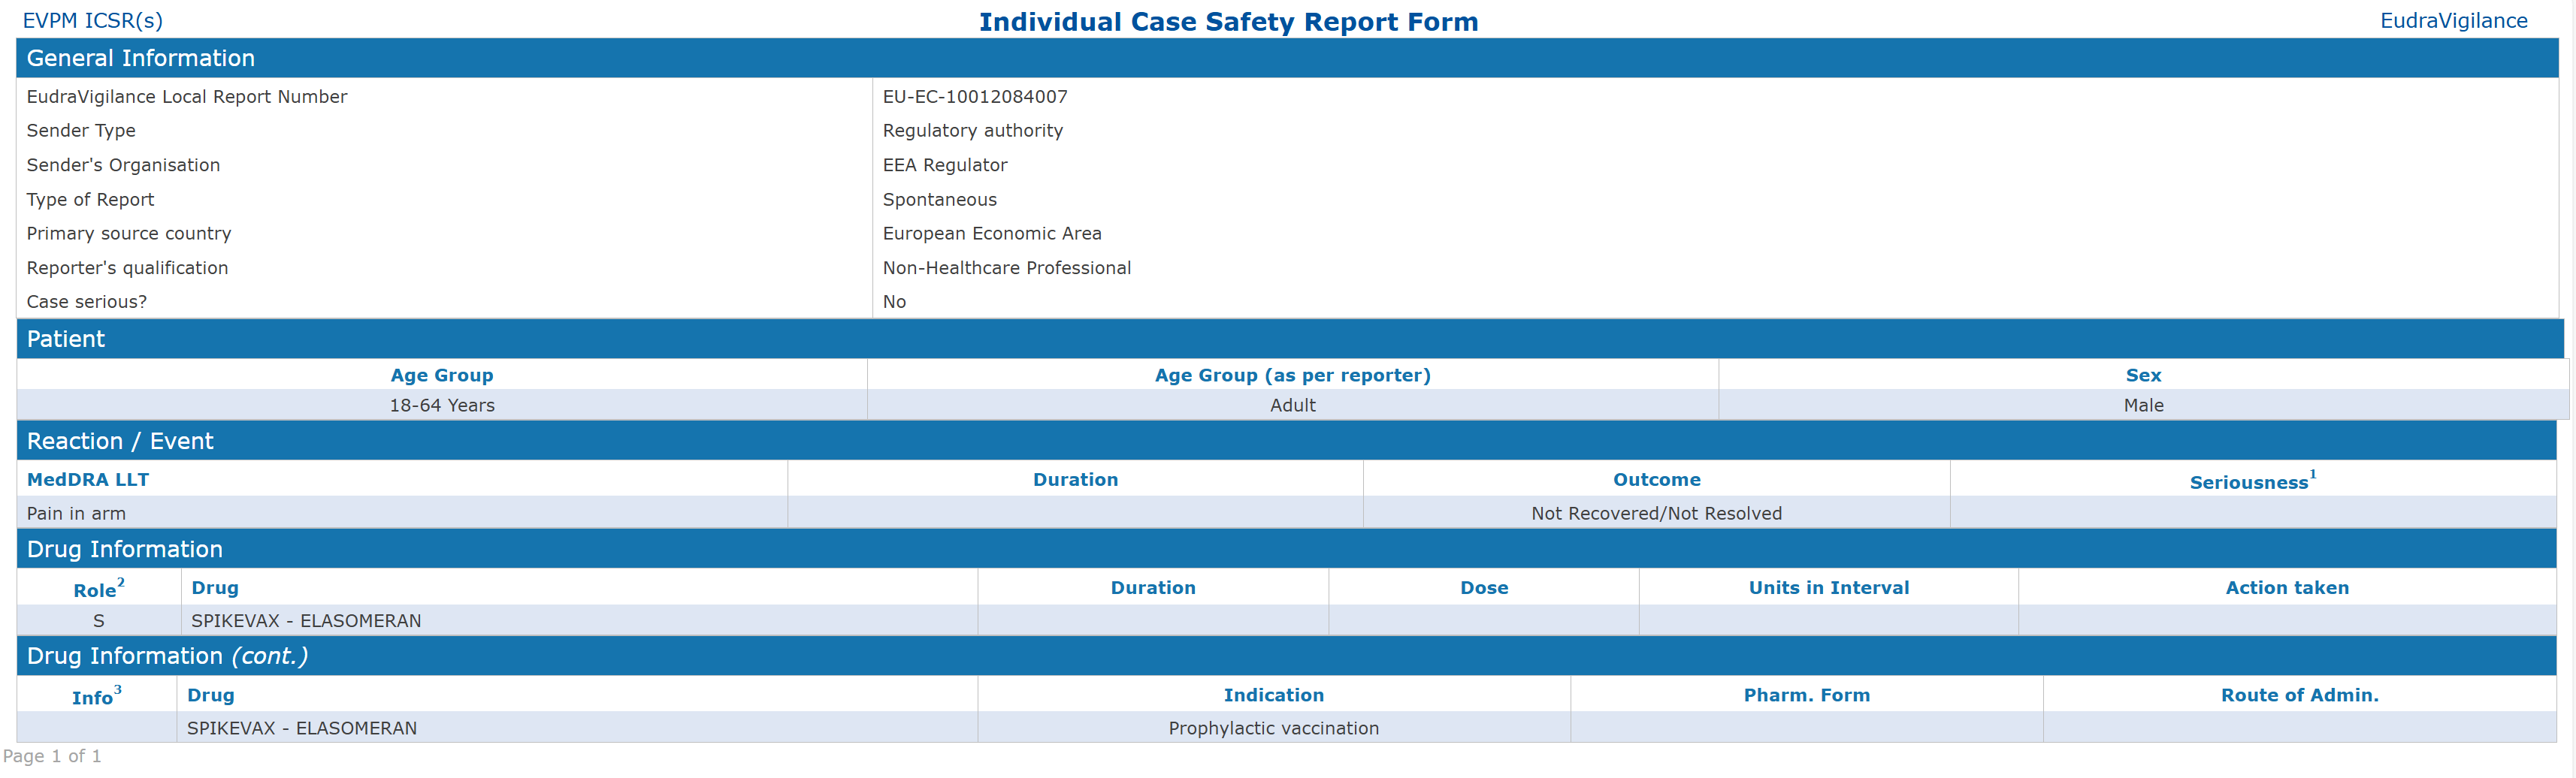
Task: Click the Sex column header
Action: tap(2143, 375)
